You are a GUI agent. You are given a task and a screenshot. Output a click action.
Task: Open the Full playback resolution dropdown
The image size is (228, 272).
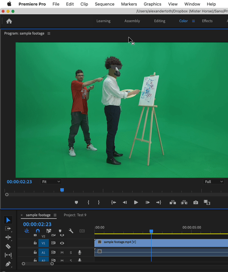[x=214, y=182]
